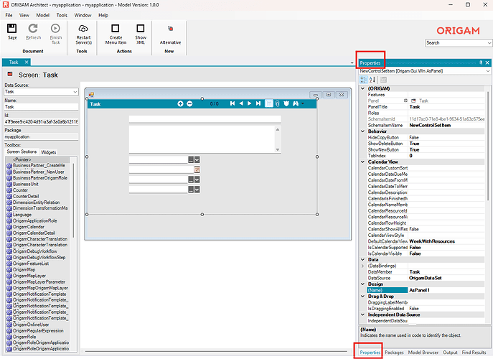
Task: Click the add record plus icon in Task panel
Action: tap(180, 103)
